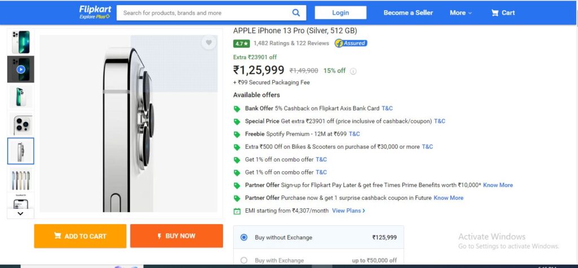Add product to wishlist heart icon

coord(209,43)
